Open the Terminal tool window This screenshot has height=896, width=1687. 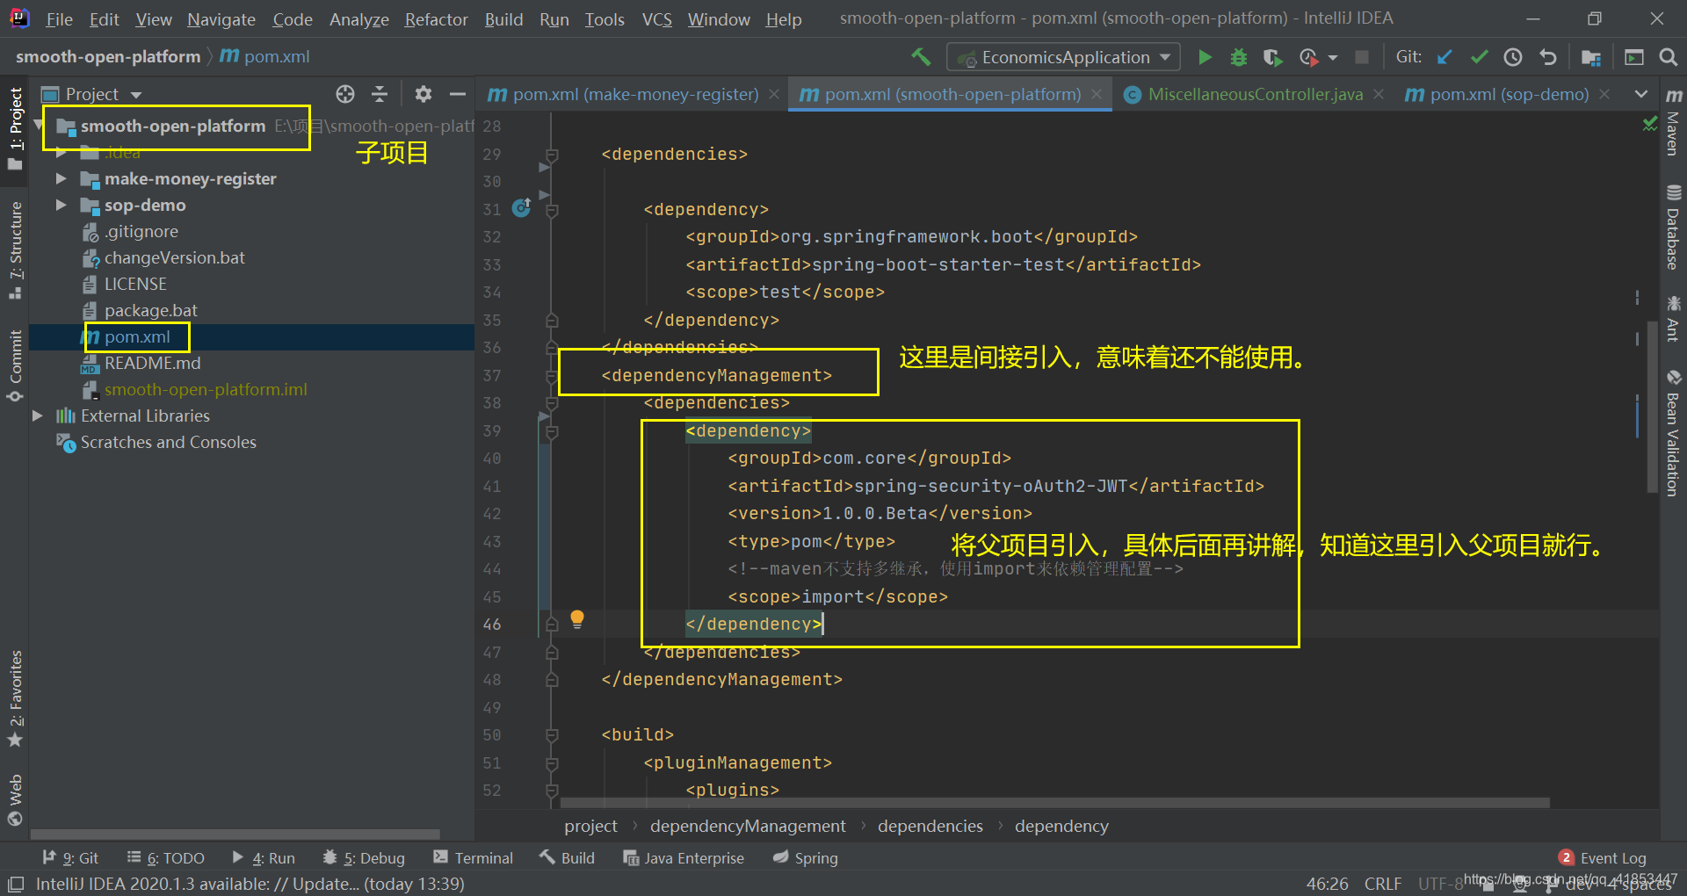tap(473, 858)
